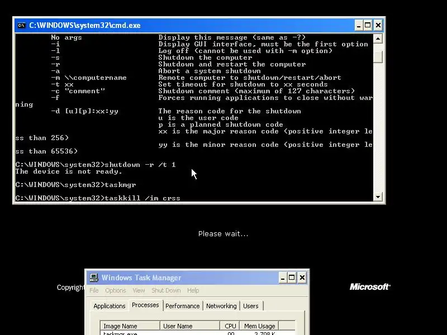
Task: Click the cmd vertical scrollbar thumb
Action: (378, 57)
